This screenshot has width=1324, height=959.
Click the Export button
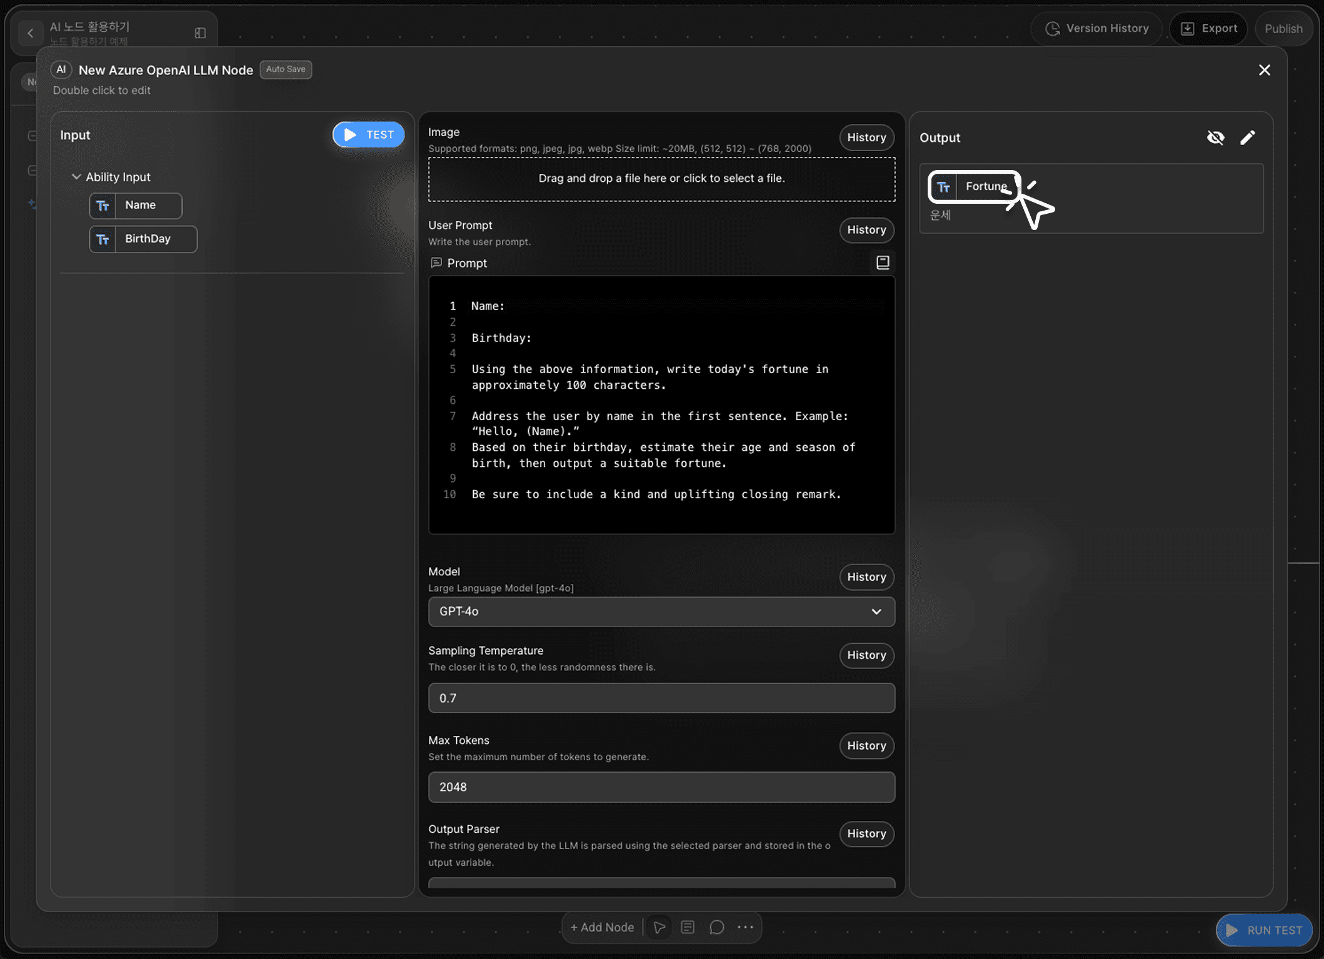pos(1208,29)
